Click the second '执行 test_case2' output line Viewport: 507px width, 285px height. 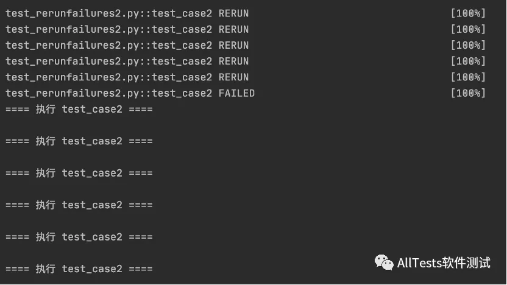(79, 141)
